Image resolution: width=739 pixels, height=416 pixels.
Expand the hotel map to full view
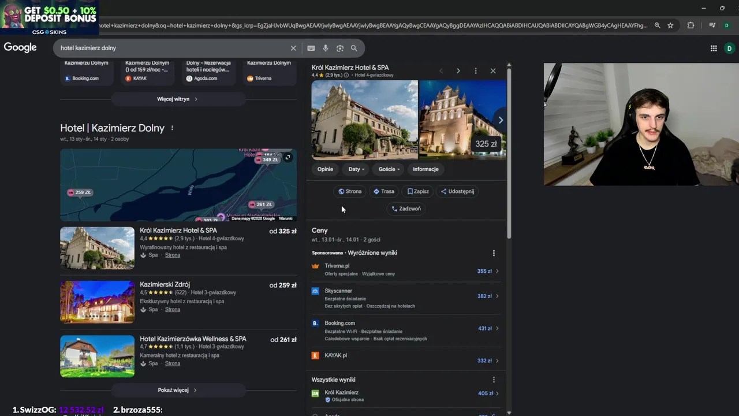pyautogui.click(x=288, y=157)
